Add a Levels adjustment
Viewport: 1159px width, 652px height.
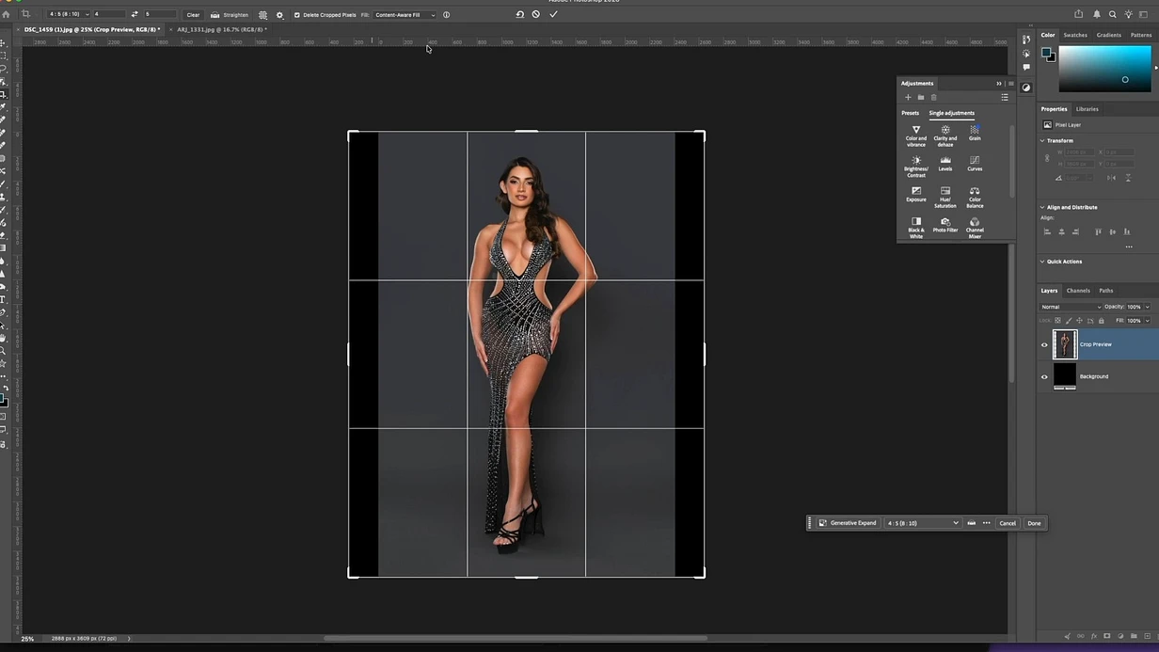click(945, 164)
